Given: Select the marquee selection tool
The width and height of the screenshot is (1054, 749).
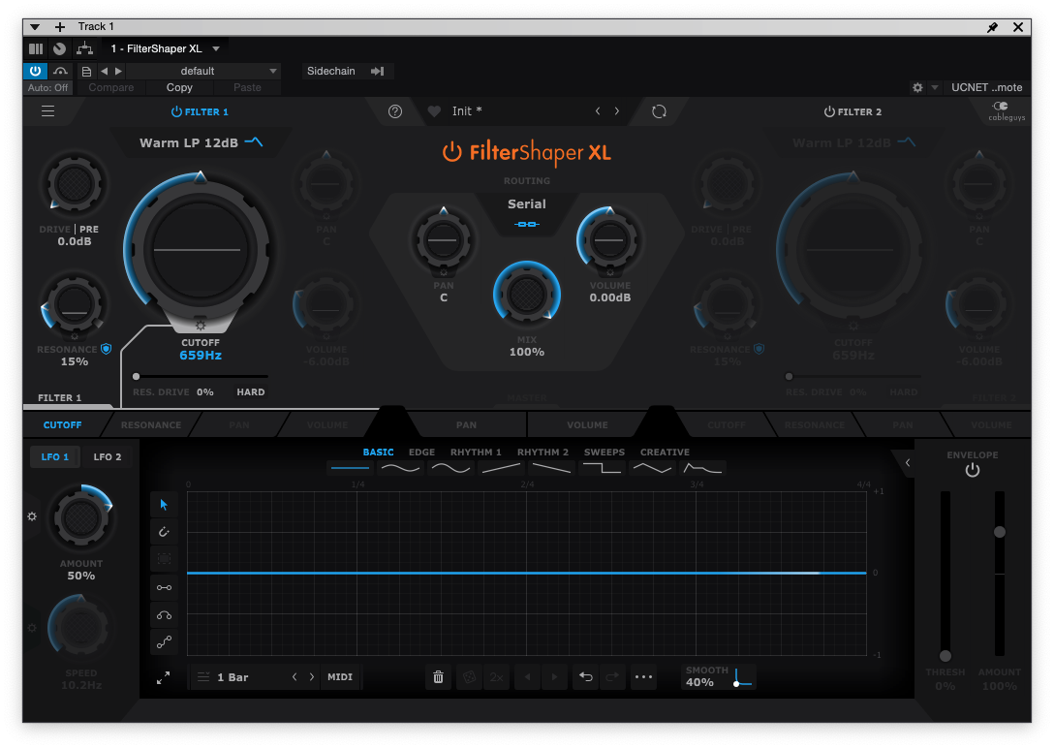Looking at the screenshot, I should click(x=164, y=559).
